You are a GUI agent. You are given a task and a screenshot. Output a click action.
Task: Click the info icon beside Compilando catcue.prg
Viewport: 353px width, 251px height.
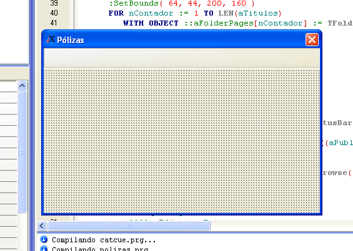point(44,239)
